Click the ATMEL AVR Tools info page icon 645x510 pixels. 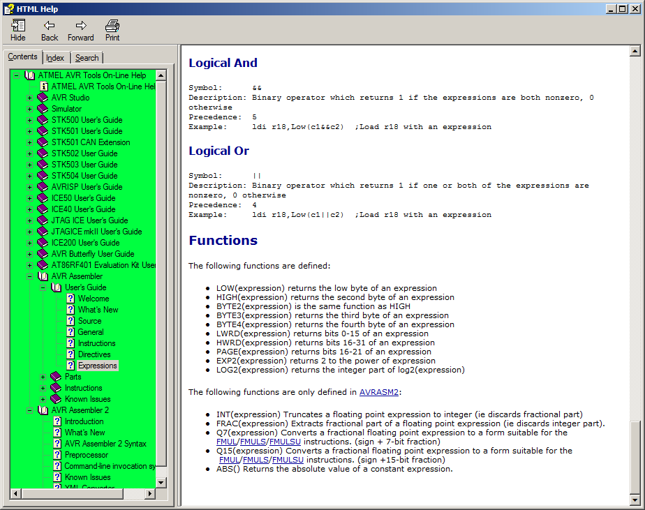pos(44,87)
